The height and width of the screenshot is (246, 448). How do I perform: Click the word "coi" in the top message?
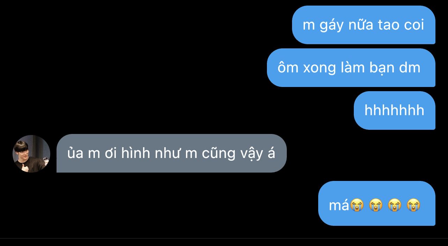414,25
